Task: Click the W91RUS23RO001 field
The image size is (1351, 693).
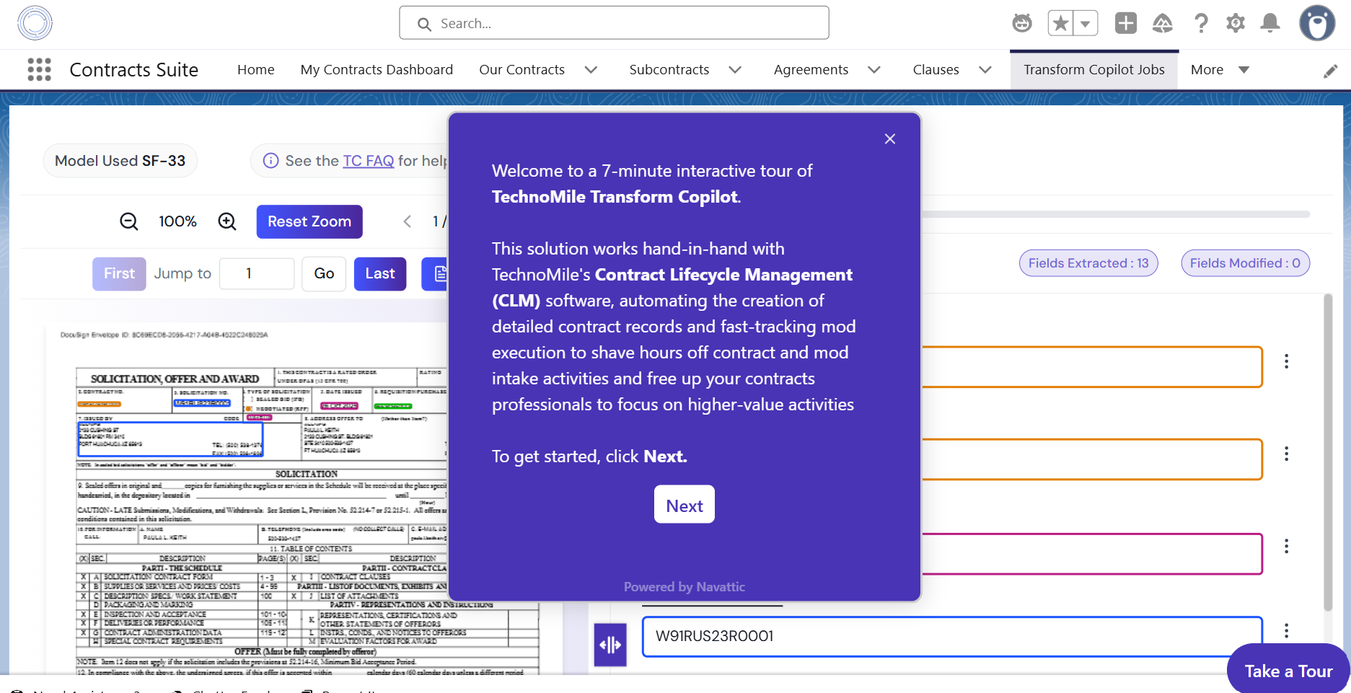Action: tap(952, 636)
